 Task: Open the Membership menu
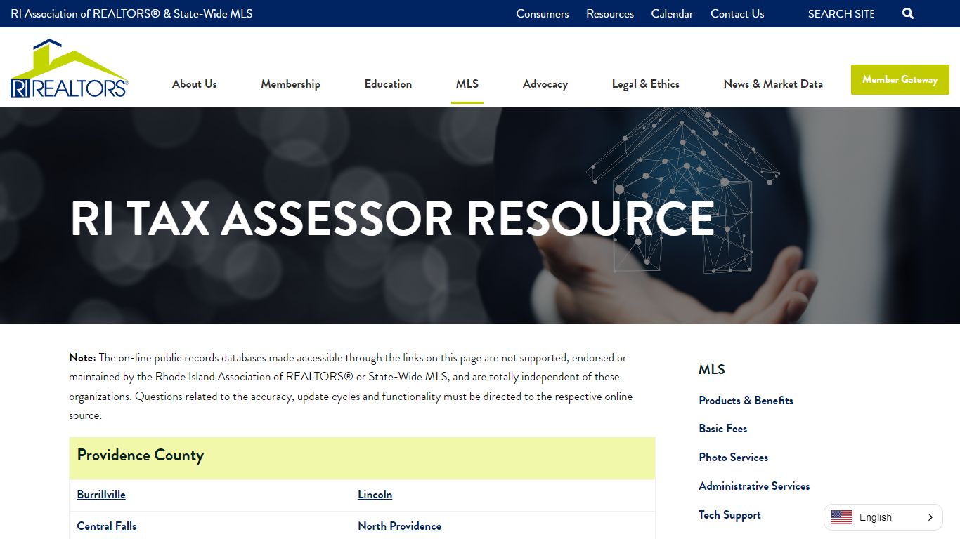click(x=290, y=84)
